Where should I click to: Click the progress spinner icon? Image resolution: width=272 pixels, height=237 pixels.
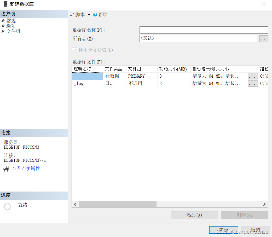tap(7, 207)
